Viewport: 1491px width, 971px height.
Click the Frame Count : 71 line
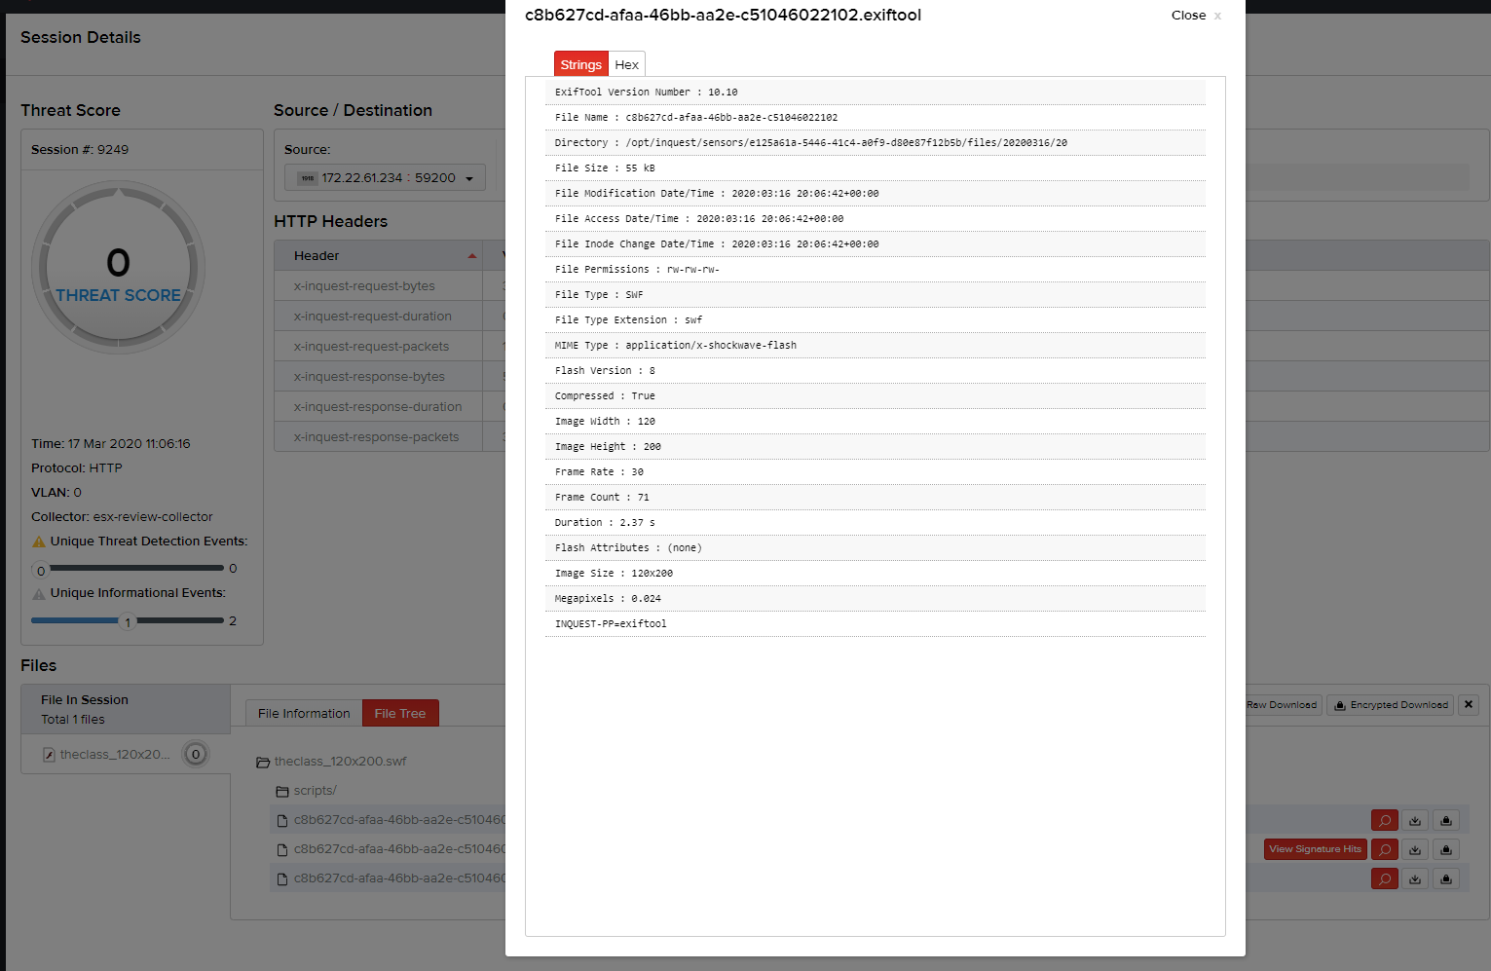876,498
